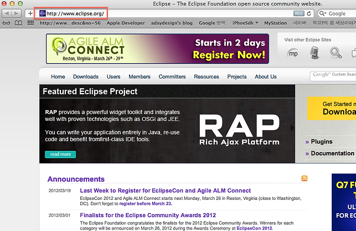Open the Projects navigation item
The width and height of the screenshot is (356, 231).
[237, 77]
